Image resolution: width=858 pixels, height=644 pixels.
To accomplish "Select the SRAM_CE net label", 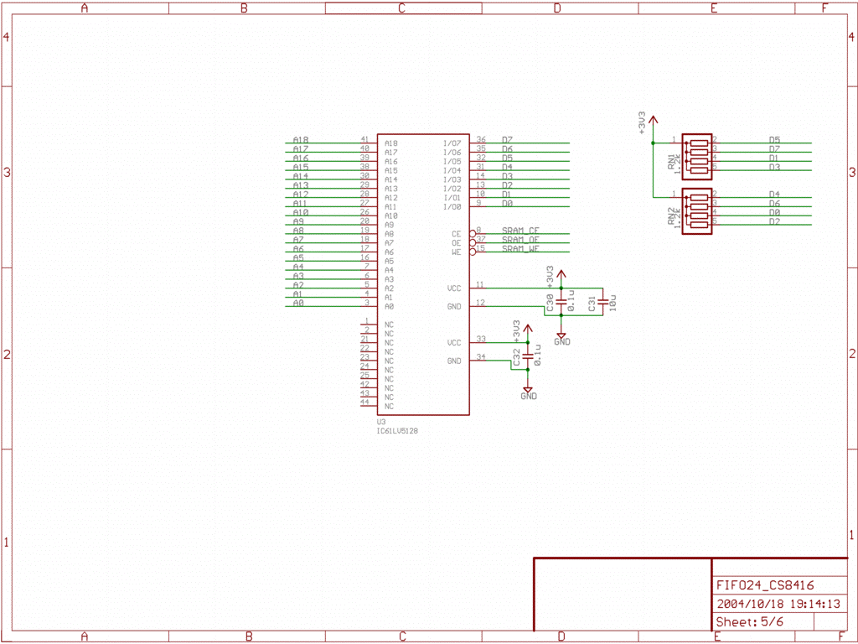I will coord(520,231).
